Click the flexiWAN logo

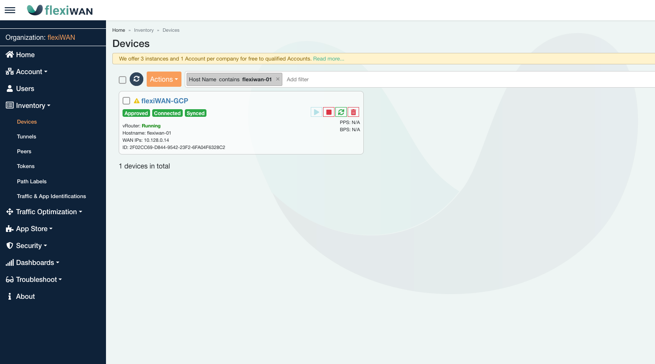point(60,10)
